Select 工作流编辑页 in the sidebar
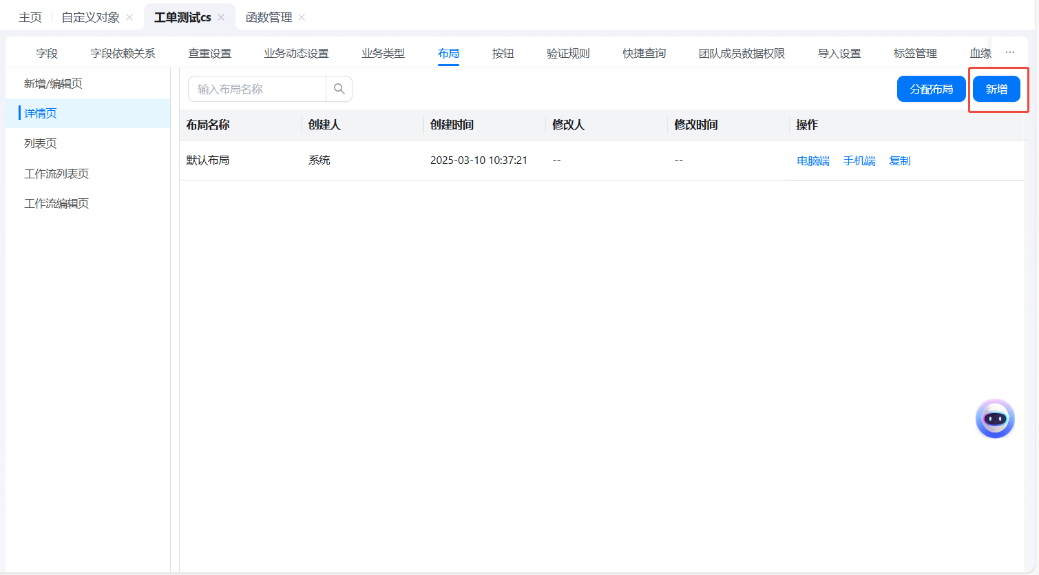1039x575 pixels. (88, 203)
